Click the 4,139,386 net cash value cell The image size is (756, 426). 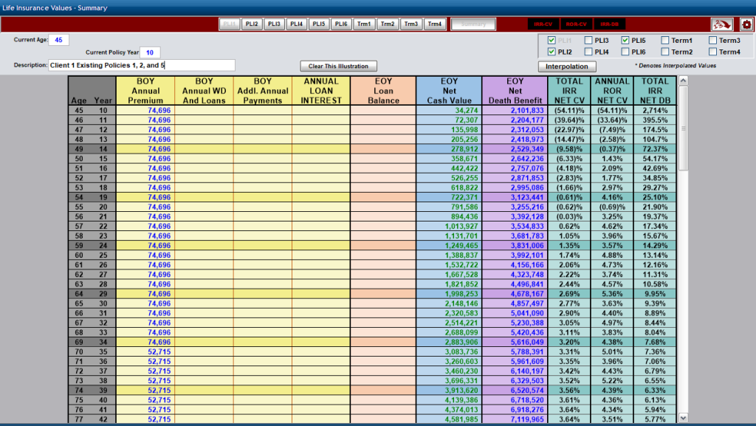[x=449, y=400]
